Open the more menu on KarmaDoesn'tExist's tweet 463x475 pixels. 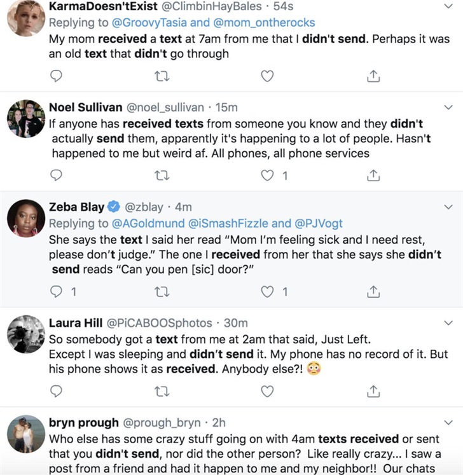point(449,8)
